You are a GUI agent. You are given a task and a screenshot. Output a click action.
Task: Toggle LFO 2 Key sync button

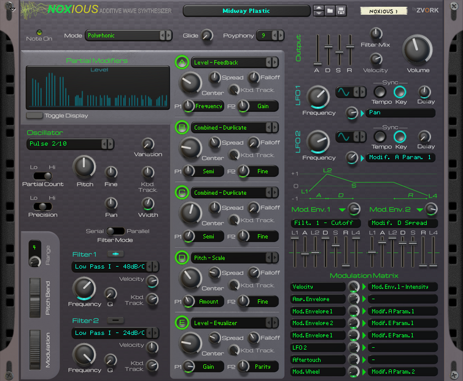tap(400, 137)
